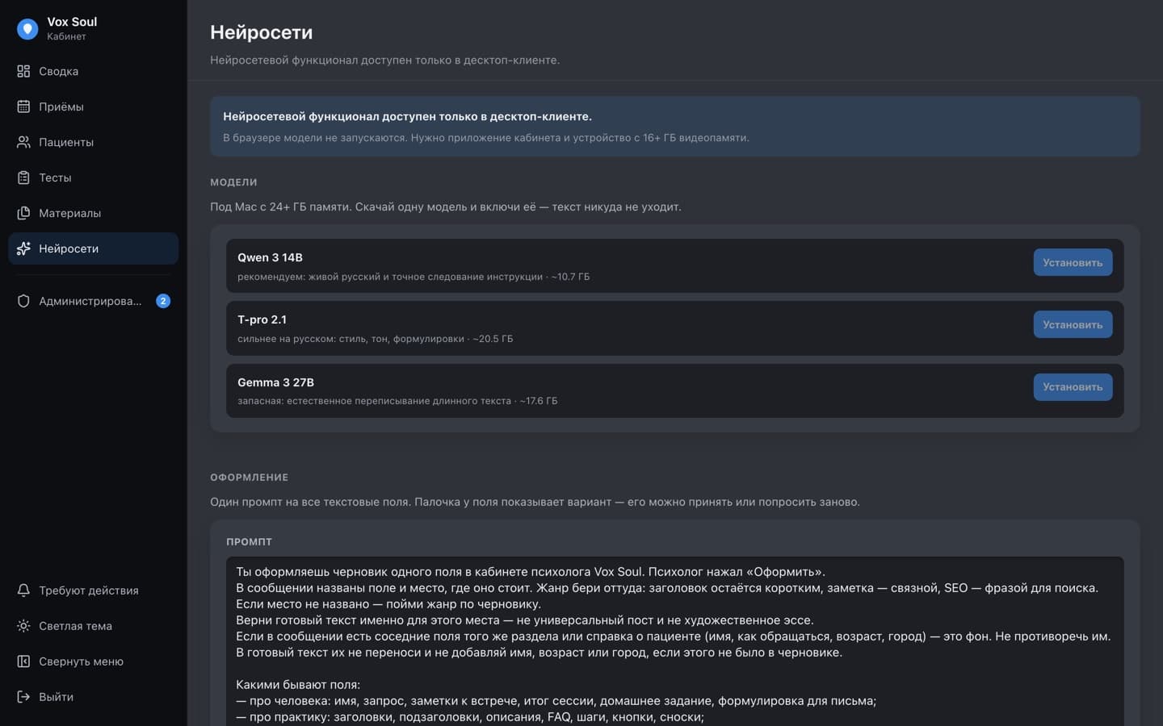Click the Приёмы calendar icon
Viewport: 1163px width, 726px height.
point(23,106)
